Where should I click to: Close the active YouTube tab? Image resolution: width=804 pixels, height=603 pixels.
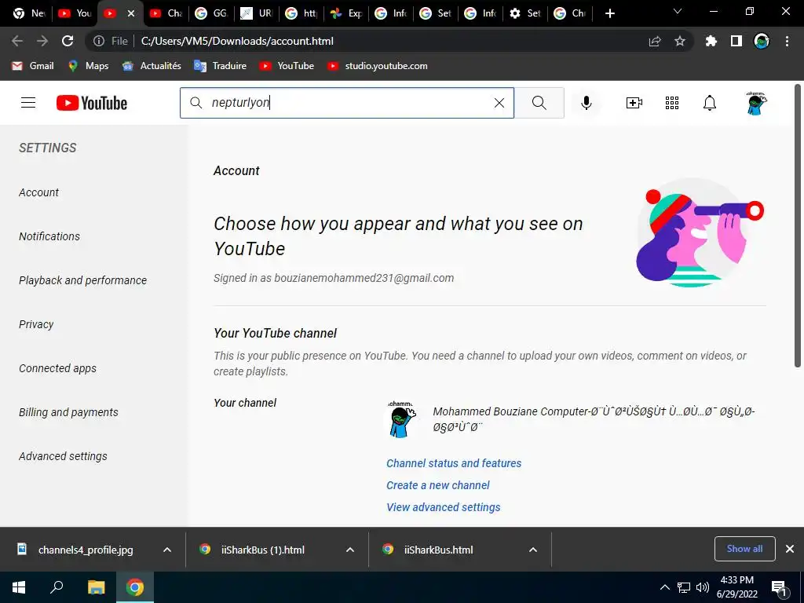[x=131, y=13]
